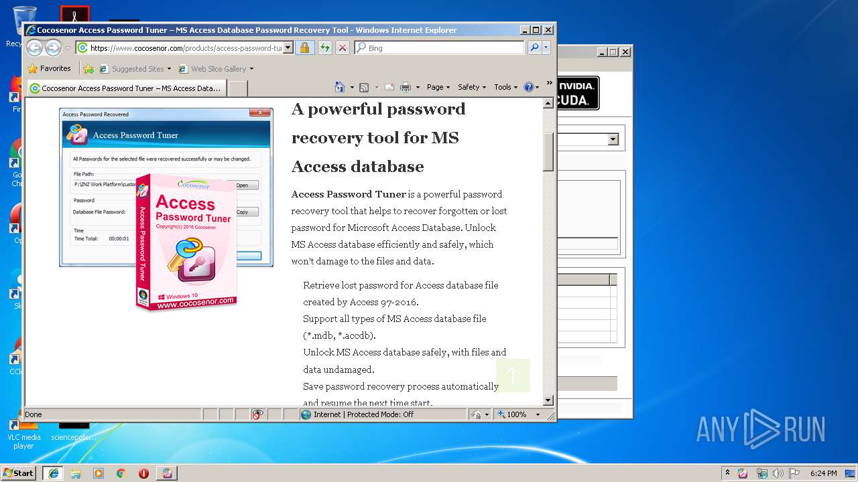Open the Web Slice Gallery link
This screenshot has height=482, width=858.
point(216,68)
